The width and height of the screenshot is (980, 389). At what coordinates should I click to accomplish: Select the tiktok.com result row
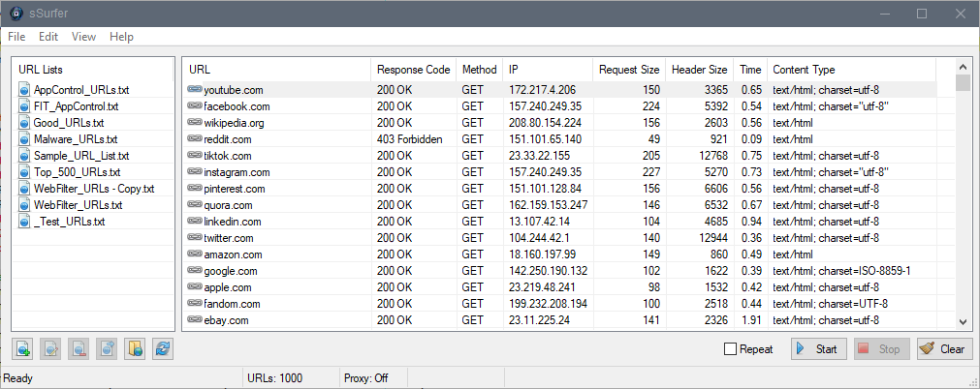click(560, 156)
